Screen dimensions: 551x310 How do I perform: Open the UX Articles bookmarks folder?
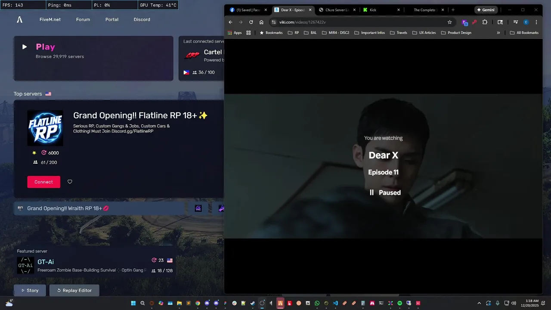click(x=424, y=33)
